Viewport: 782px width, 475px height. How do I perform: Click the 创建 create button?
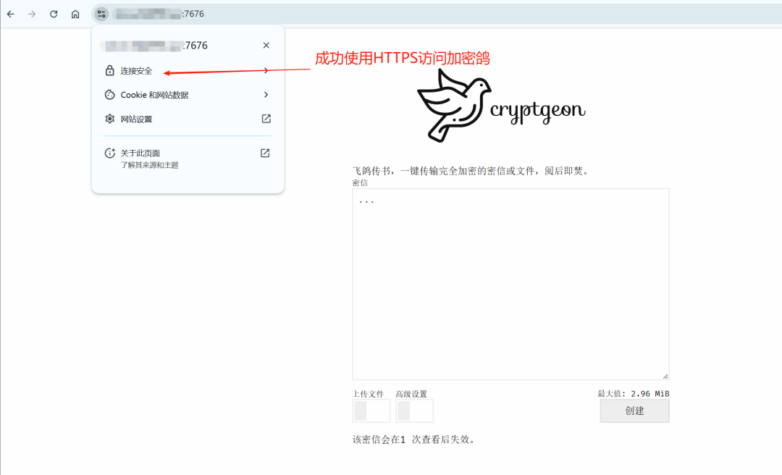tap(634, 411)
